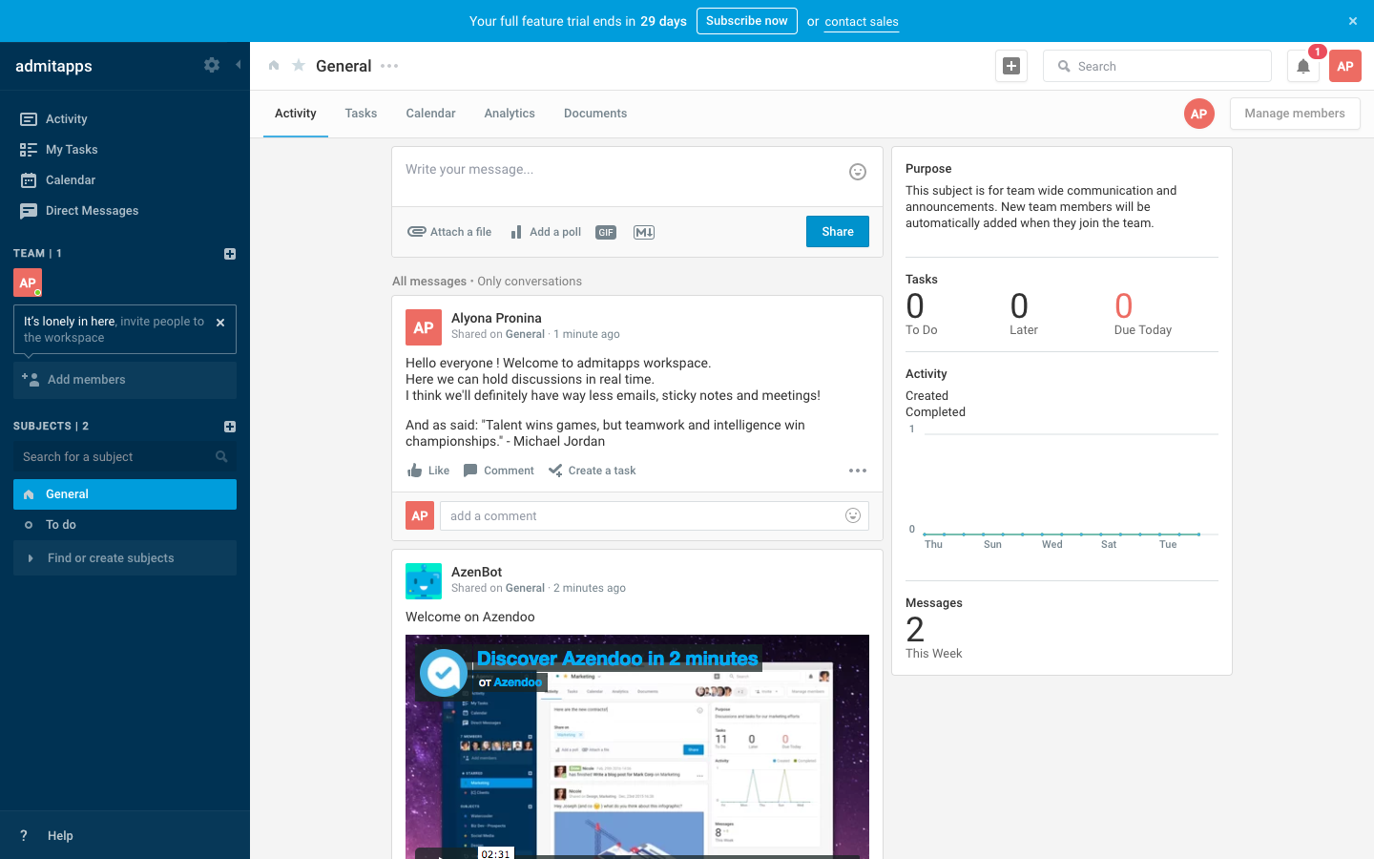Click the Due Today tasks count
Screen dimensions: 1374x859
[x=1143, y=314]
